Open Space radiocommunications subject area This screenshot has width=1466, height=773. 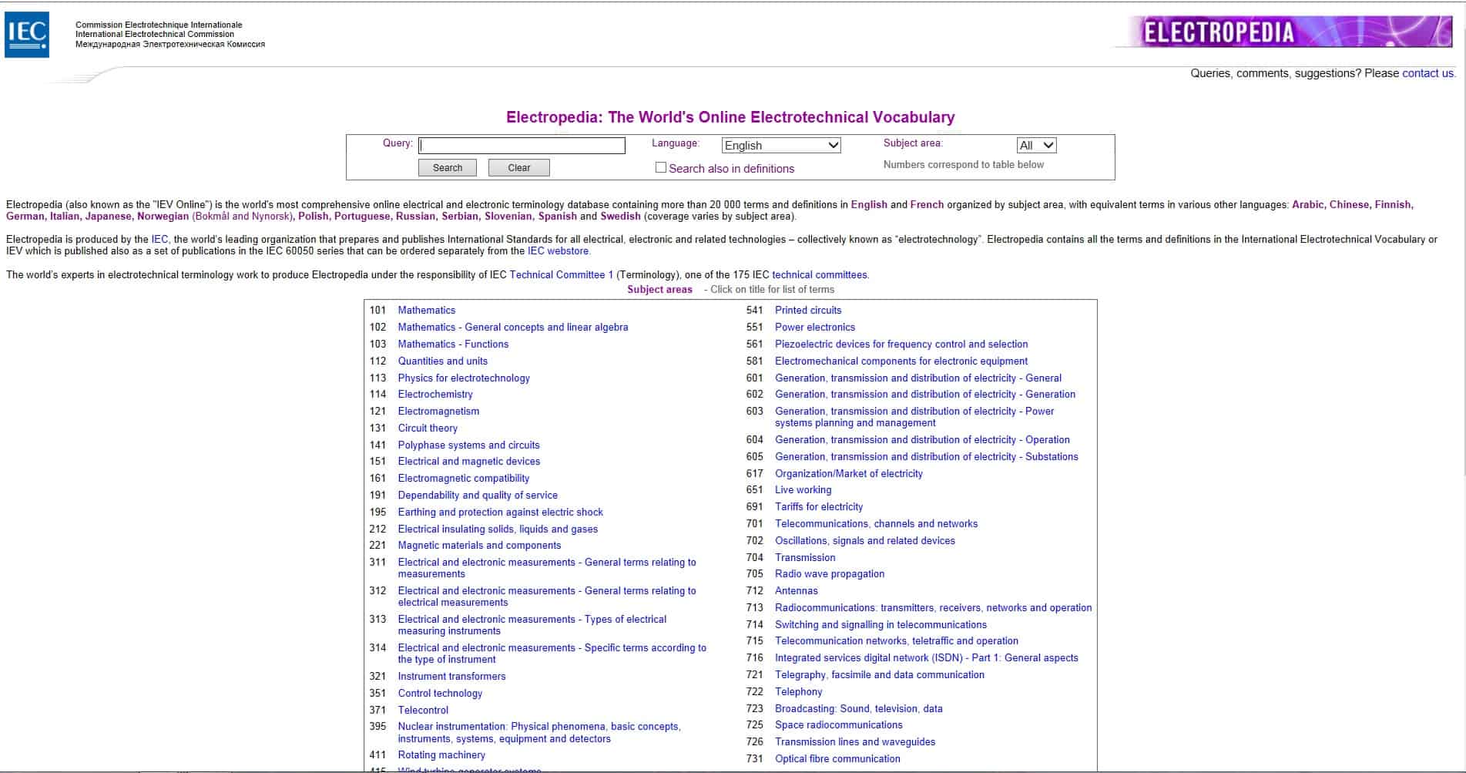(x=839, y=724)
